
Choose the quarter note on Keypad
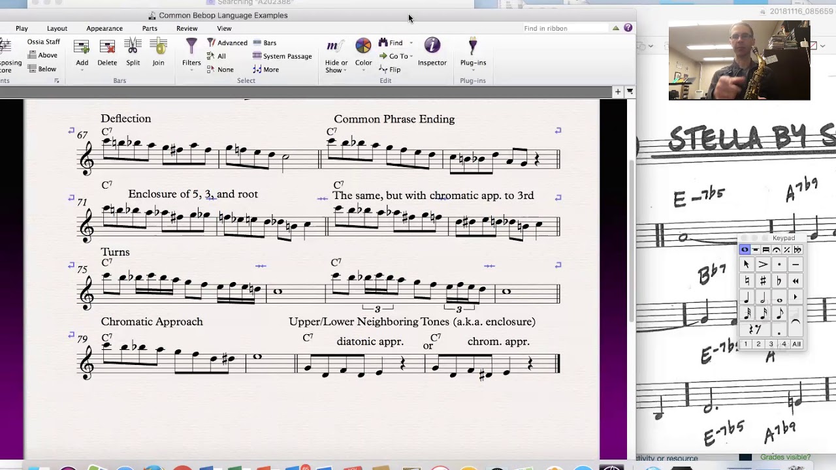[x=747, y=298]
